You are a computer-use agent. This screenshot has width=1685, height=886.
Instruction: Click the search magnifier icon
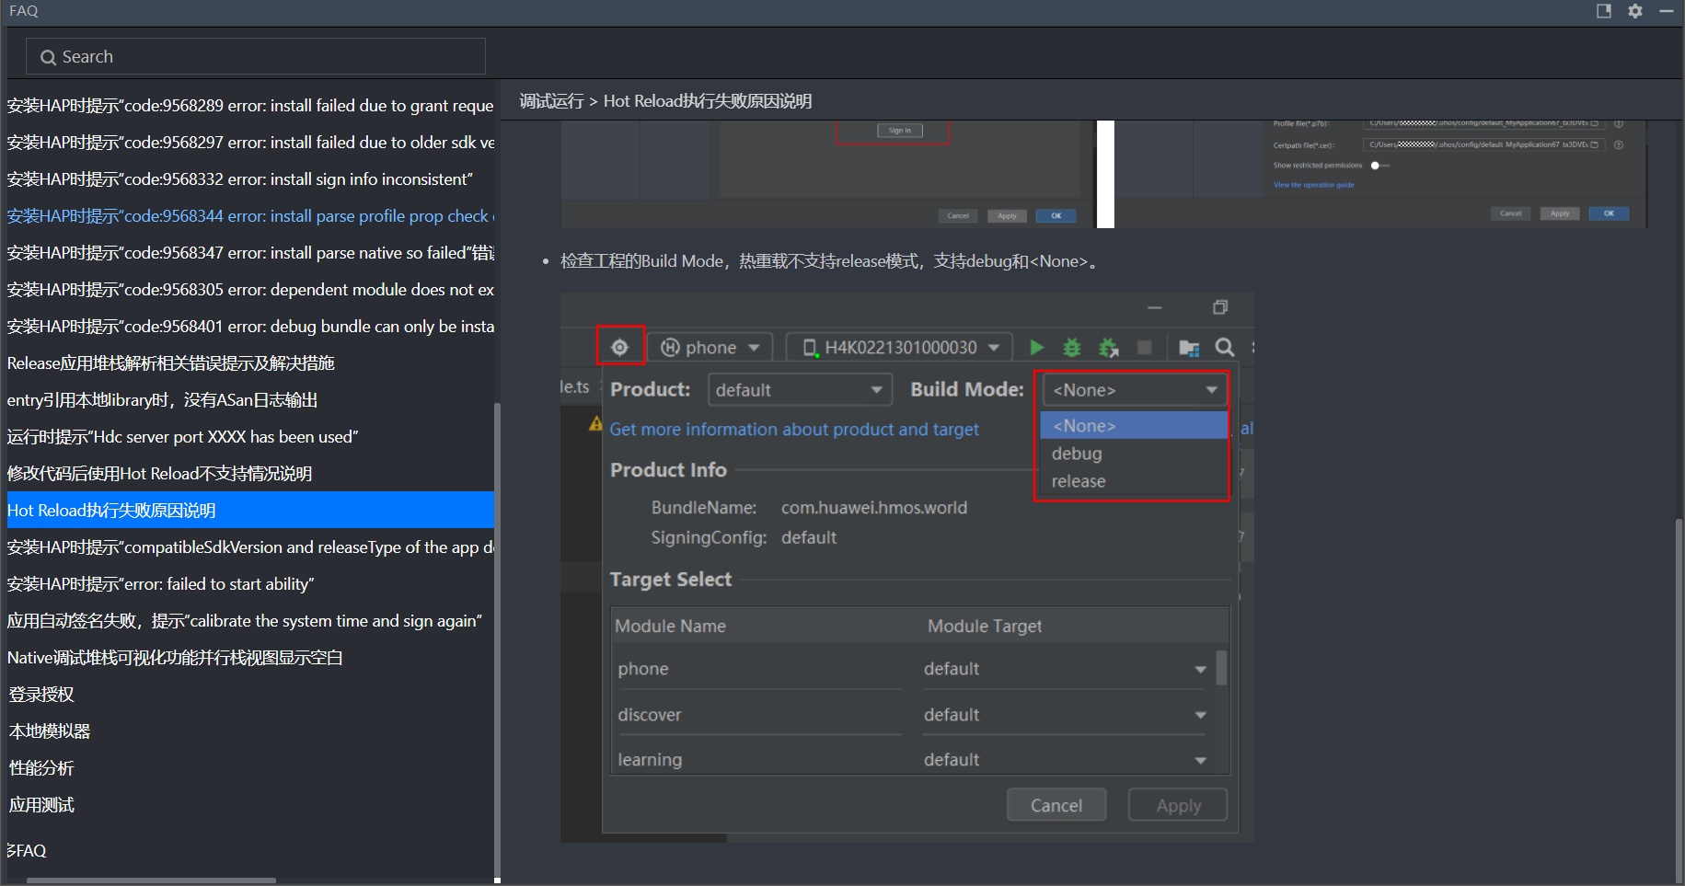pyautogui.click(x=48, y=57)
